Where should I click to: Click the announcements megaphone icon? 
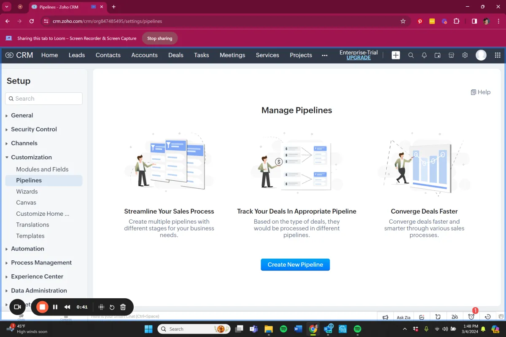385,317
